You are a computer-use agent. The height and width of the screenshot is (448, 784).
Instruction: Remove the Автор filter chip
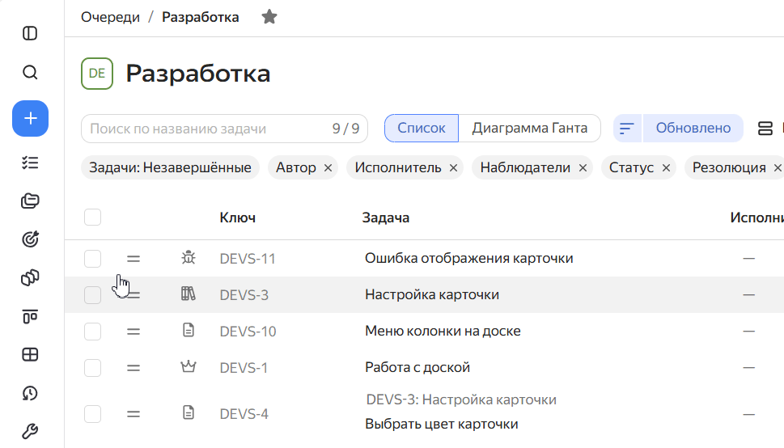(x=328, y=168)
